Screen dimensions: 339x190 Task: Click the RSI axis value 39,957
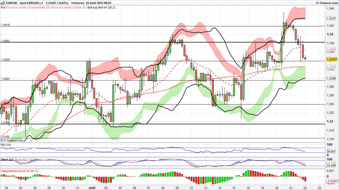pyautogui.click(x=331, y=152)
